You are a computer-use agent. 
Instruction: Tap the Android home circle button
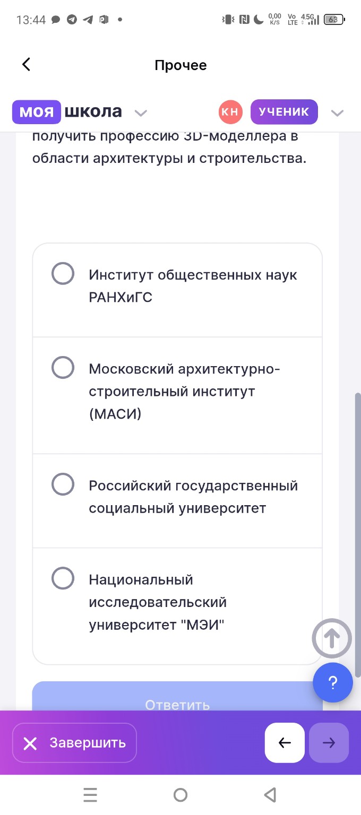[180, 794]
